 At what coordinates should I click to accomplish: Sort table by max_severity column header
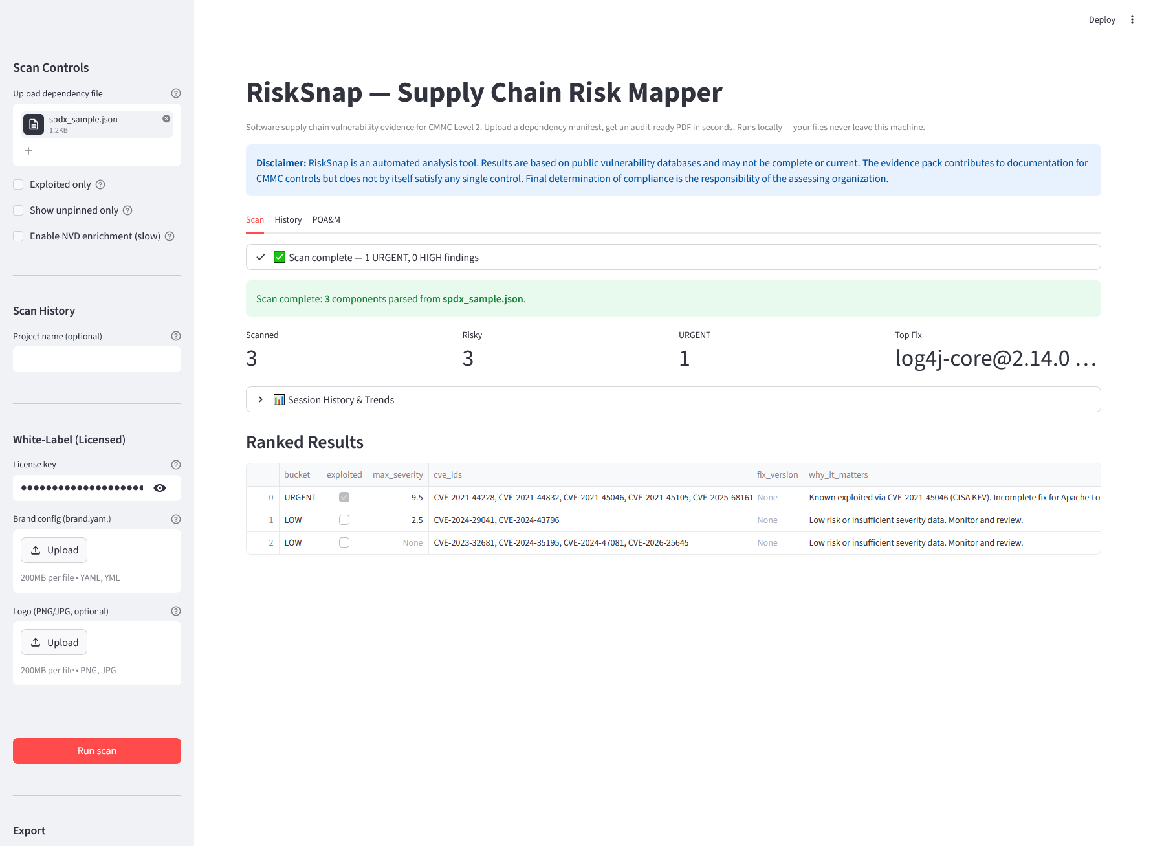click(x=398, y=474)
